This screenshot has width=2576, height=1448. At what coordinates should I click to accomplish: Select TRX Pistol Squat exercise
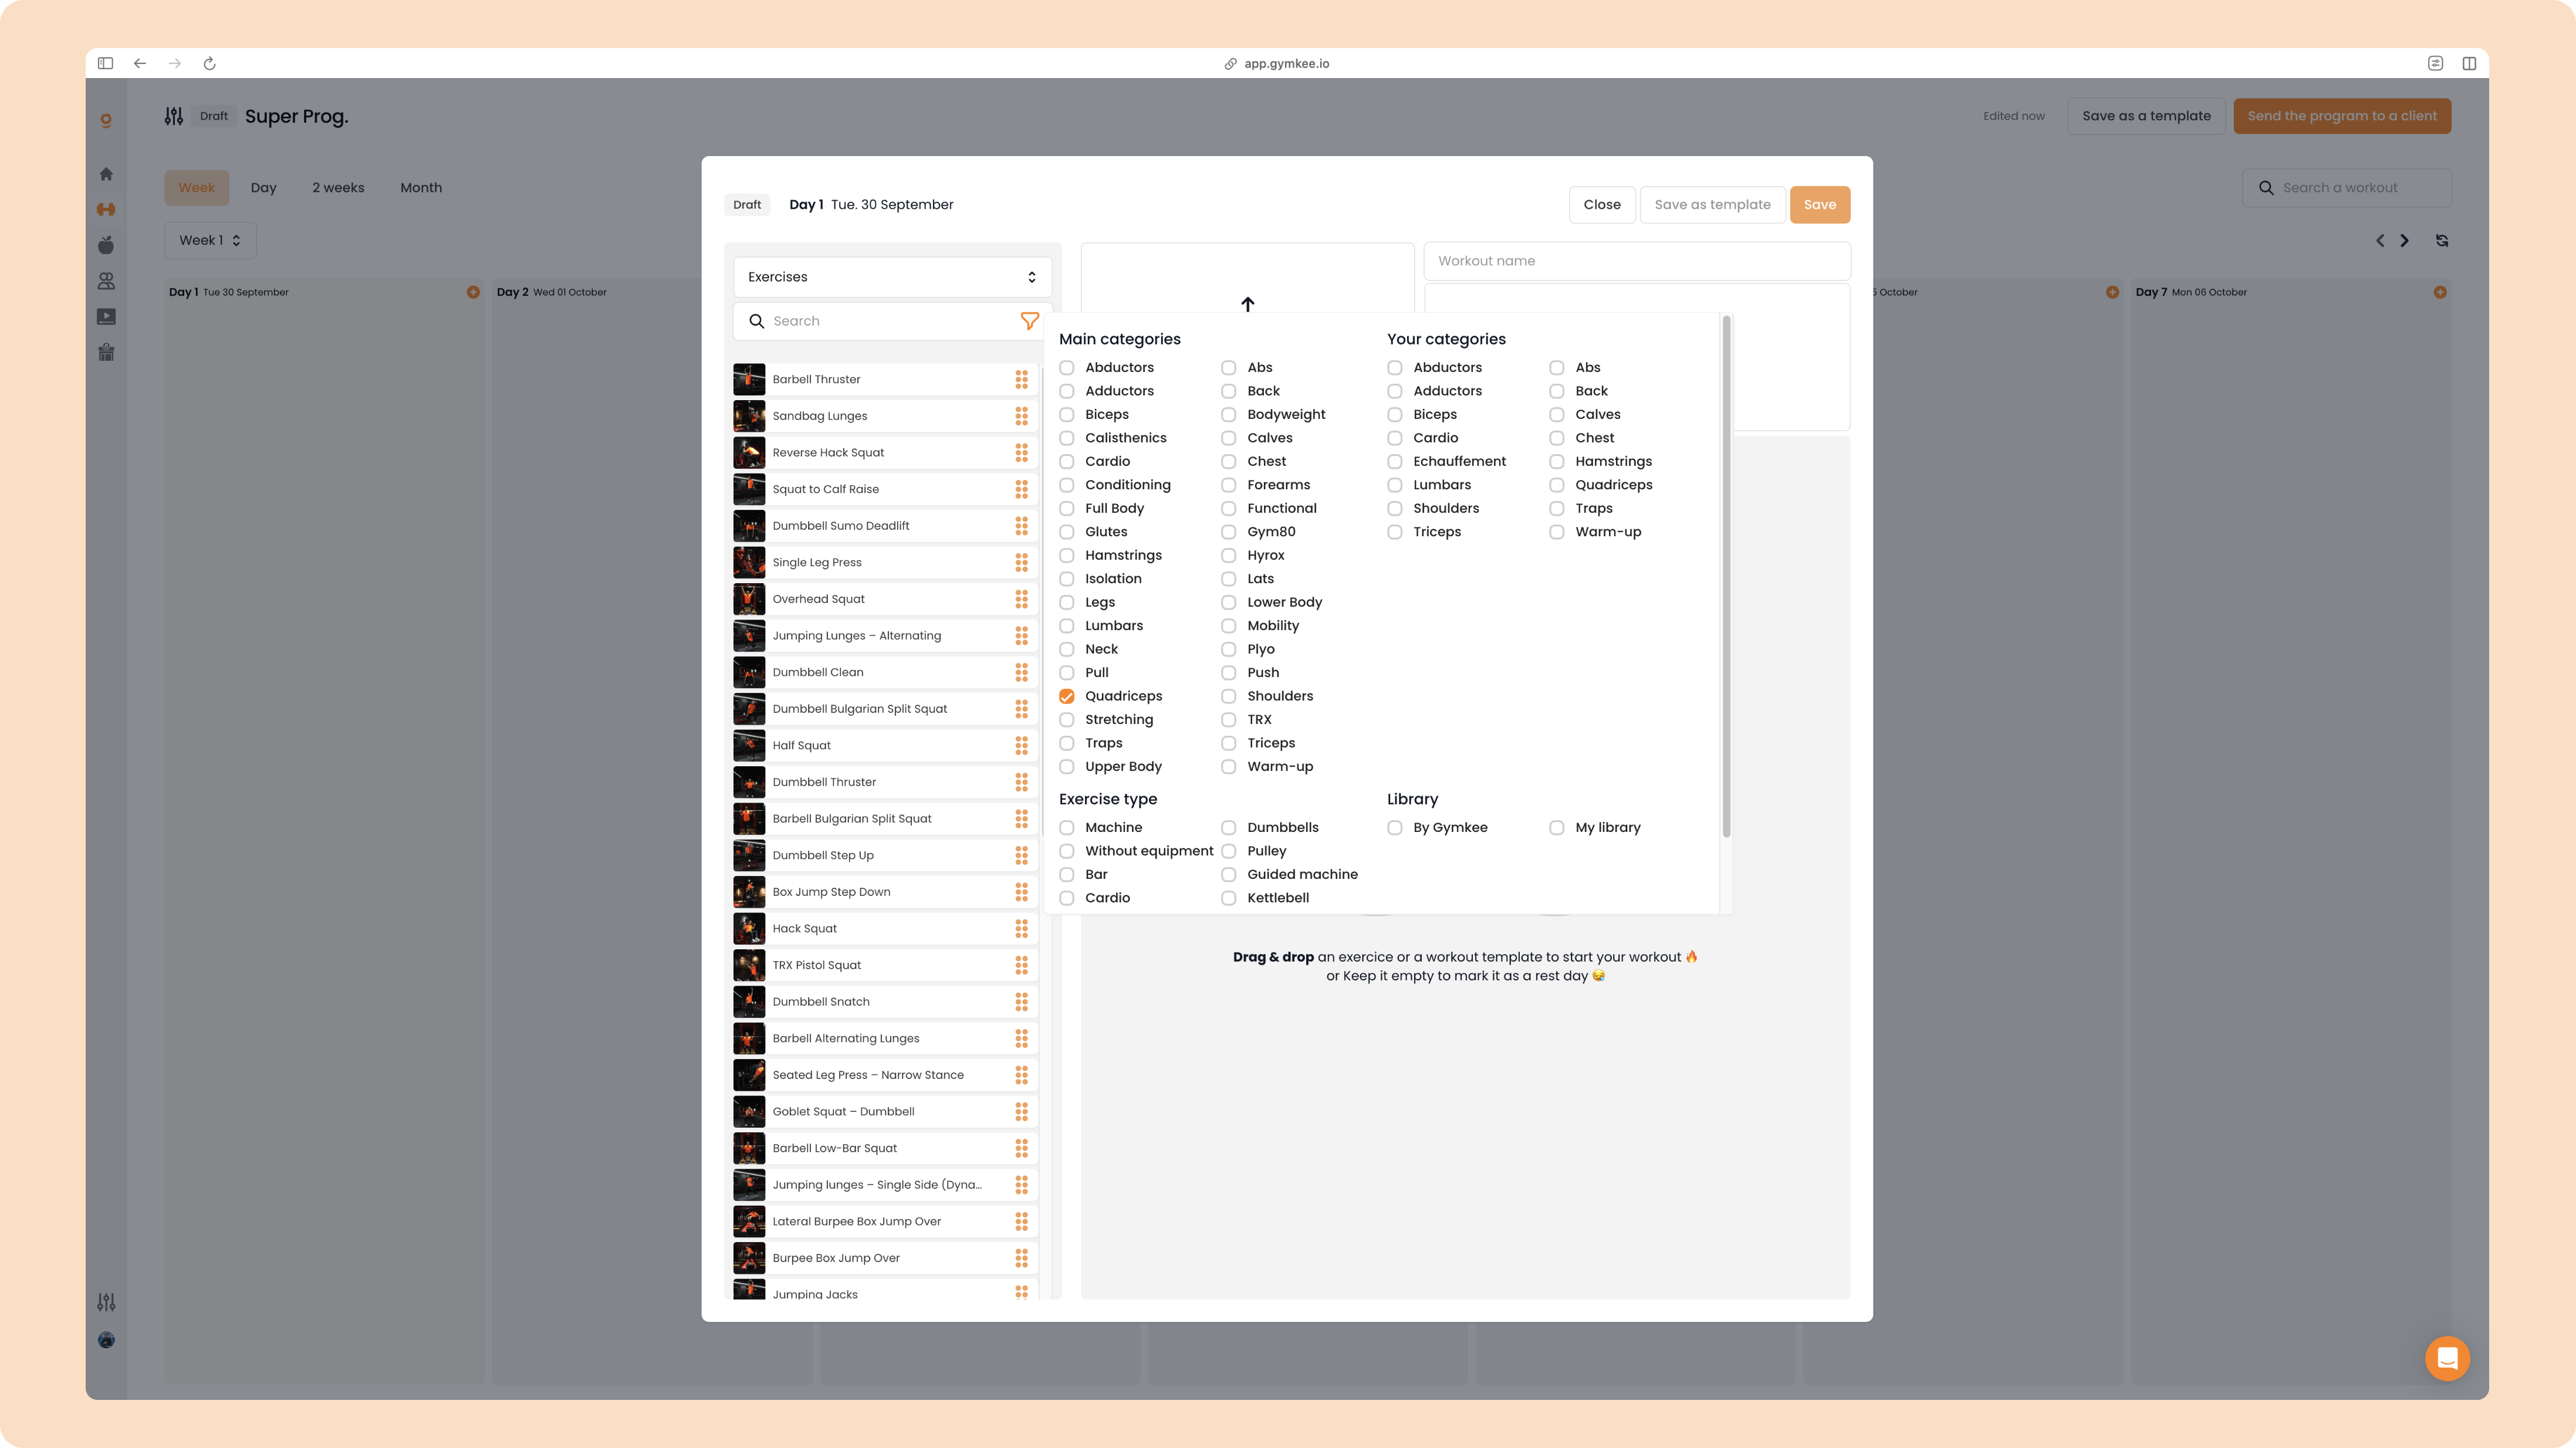coord(885,965)
